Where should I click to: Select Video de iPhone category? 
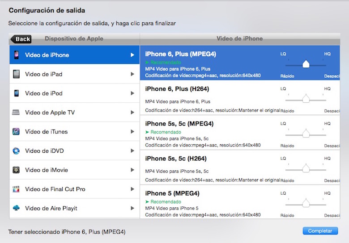coord(75,55)
